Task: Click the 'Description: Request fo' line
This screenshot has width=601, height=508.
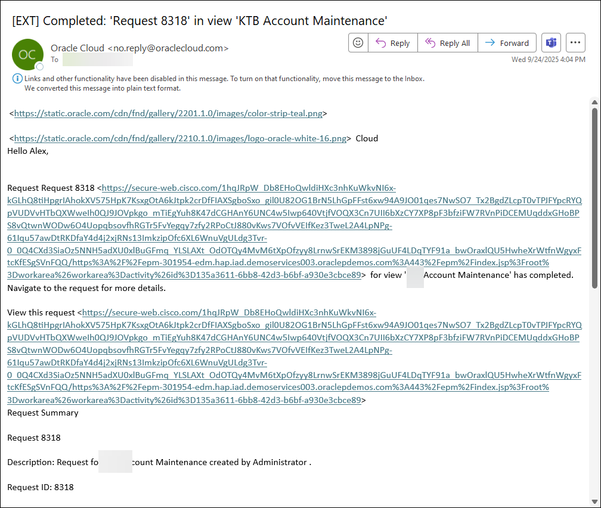Action: [159, 462]
